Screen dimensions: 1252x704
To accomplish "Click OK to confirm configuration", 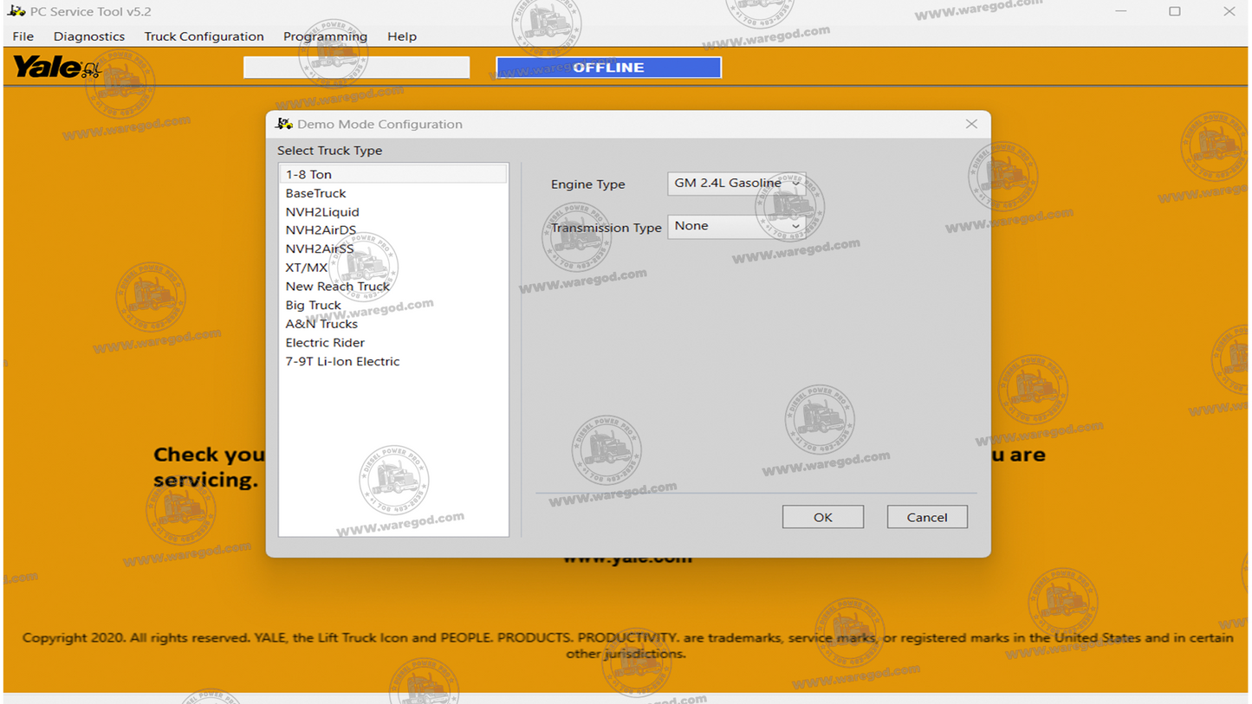I will point(822,517).
